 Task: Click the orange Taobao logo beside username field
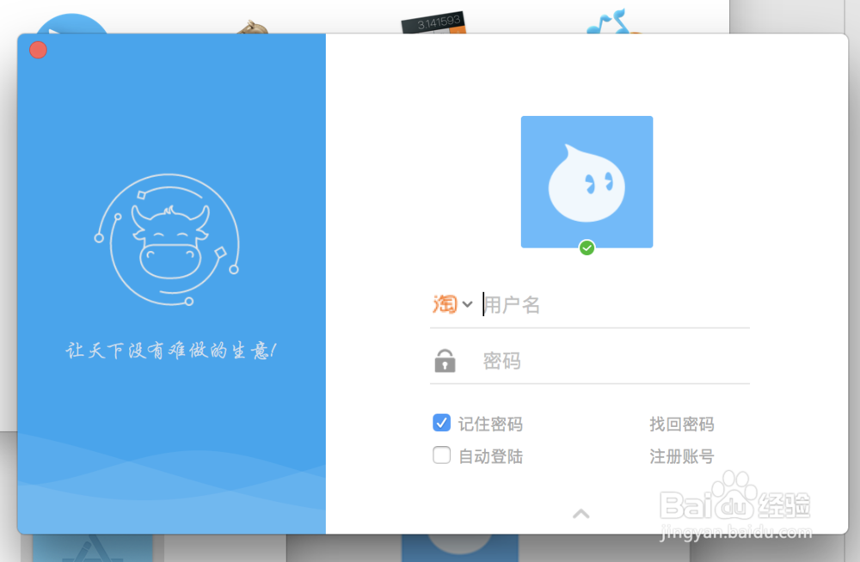point(445,304)
